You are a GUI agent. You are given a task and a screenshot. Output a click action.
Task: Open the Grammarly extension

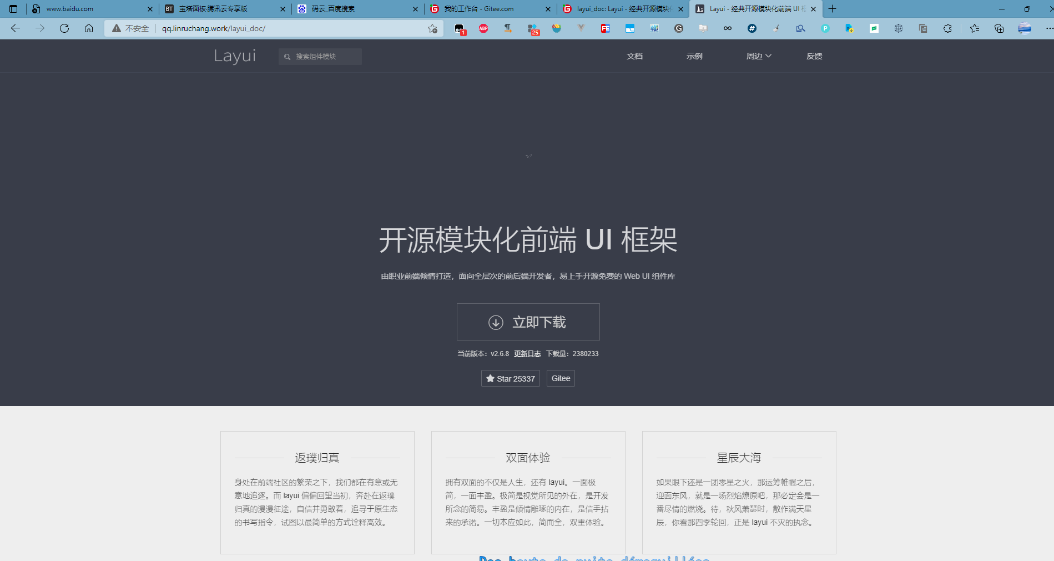678,28
